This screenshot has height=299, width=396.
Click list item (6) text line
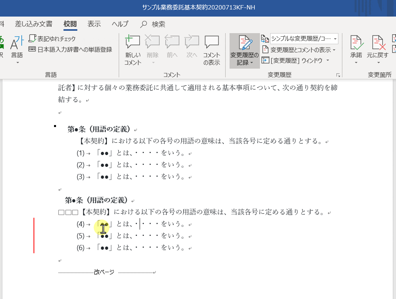tap(134, 248)
